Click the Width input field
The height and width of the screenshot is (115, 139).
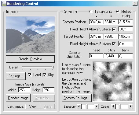24,90
